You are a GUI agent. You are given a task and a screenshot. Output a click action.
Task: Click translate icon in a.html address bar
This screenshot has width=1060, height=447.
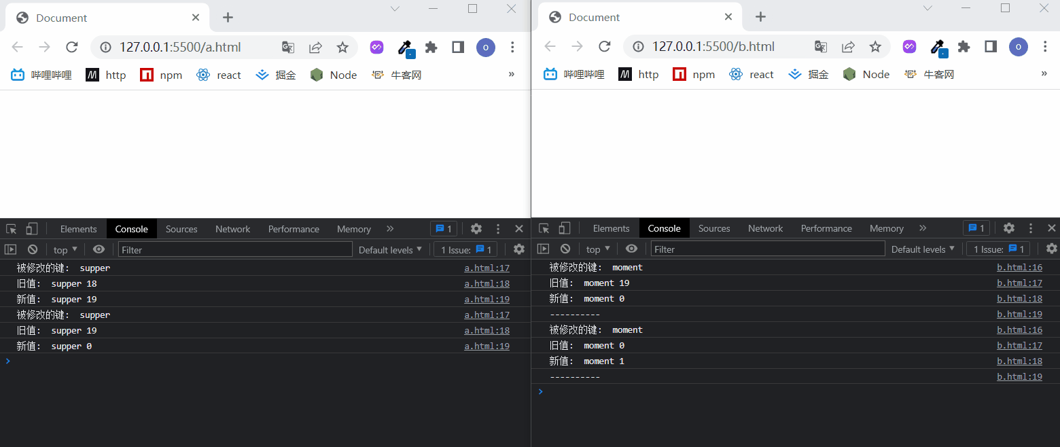(x=288, y=47)
